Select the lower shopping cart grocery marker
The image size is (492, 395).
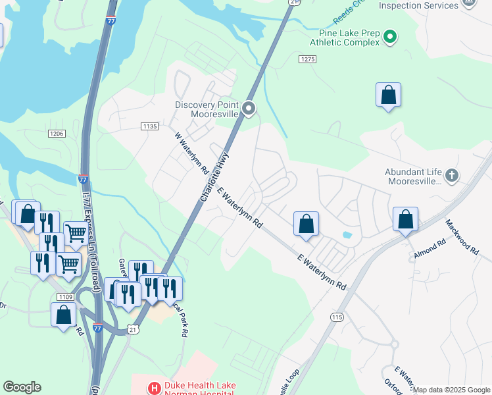coord(68,267)
